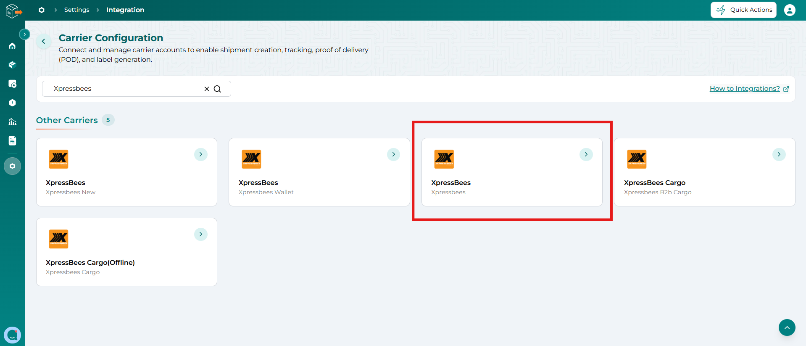Click the 'XpressBees Cargo(Offline)' card title
This screenshot has height=346, width=806.
point(90,262)
